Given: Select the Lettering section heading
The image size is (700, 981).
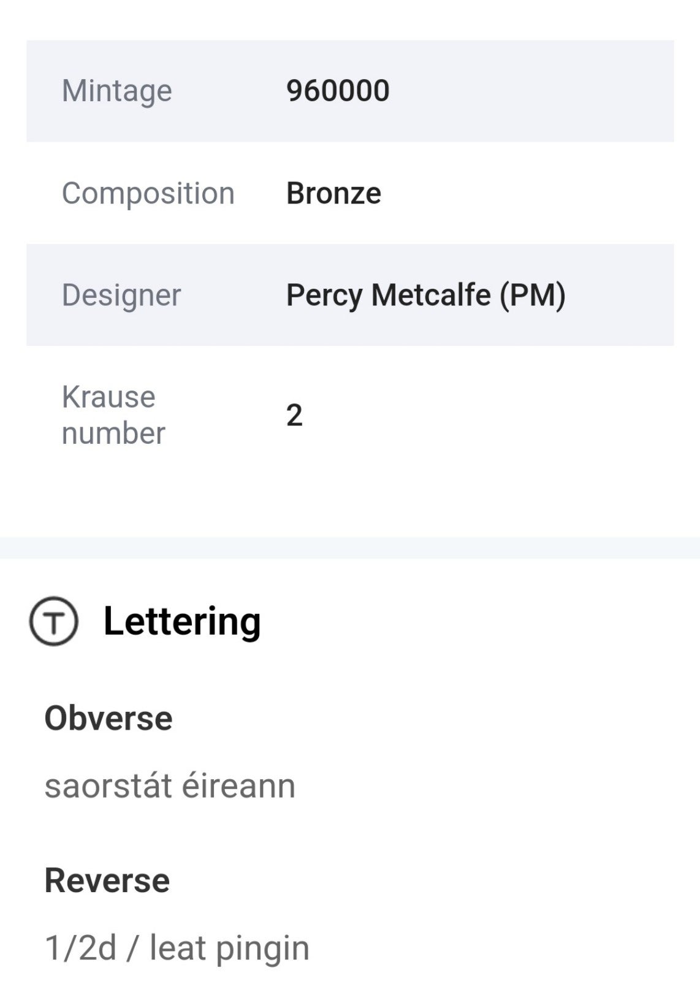Looking at the screenshot, I should (x=182, y=621).
